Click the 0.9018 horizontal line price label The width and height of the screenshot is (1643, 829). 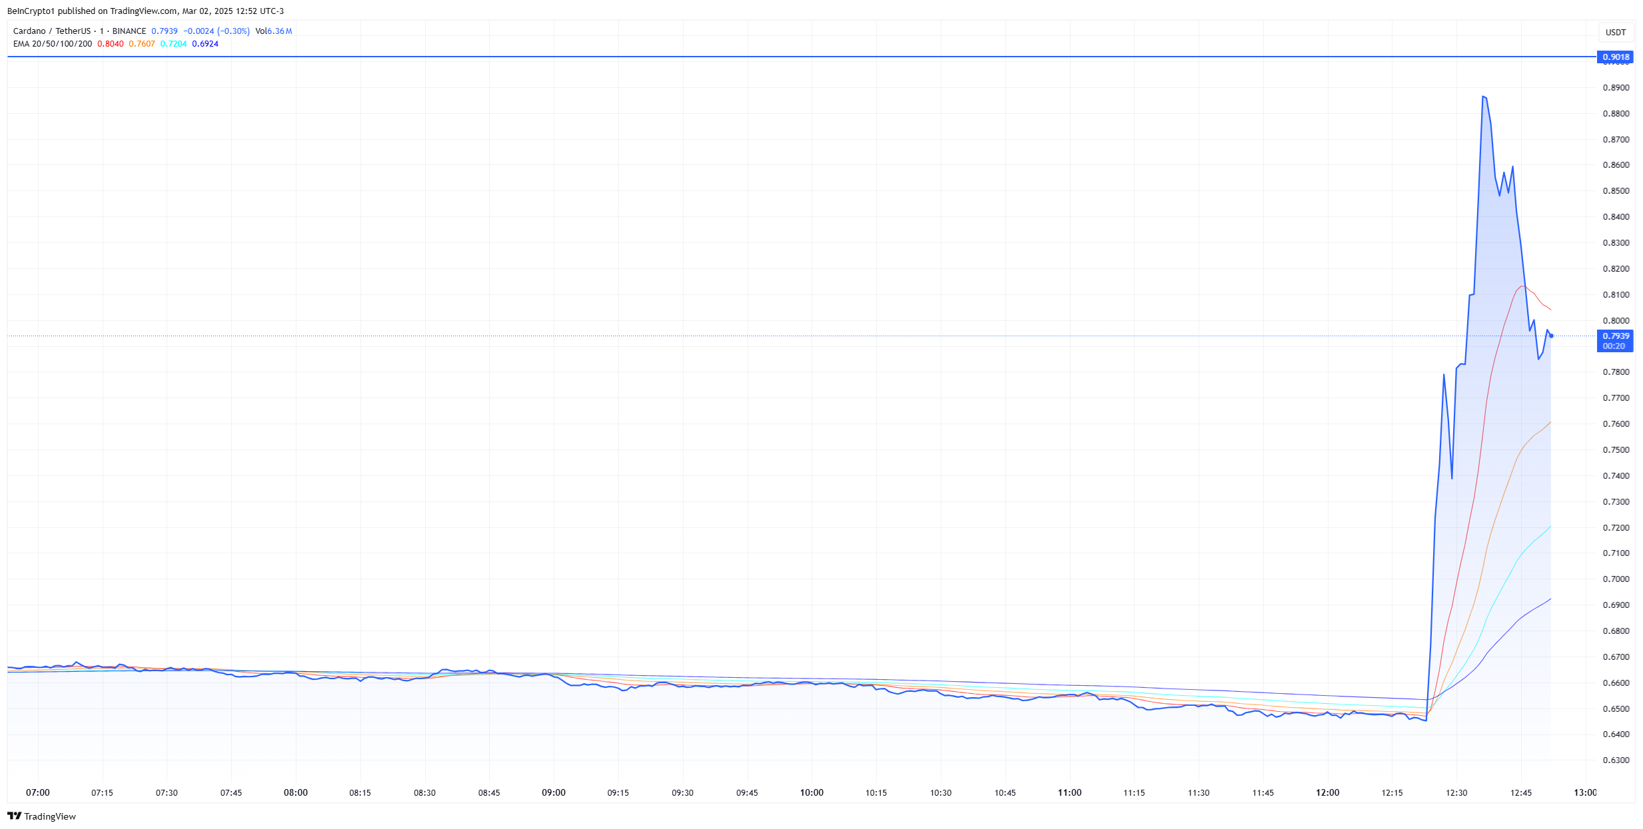coord(1615,57)
